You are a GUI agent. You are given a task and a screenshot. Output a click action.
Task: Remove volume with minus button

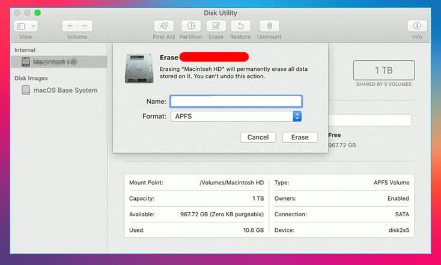tap(85, 26)
